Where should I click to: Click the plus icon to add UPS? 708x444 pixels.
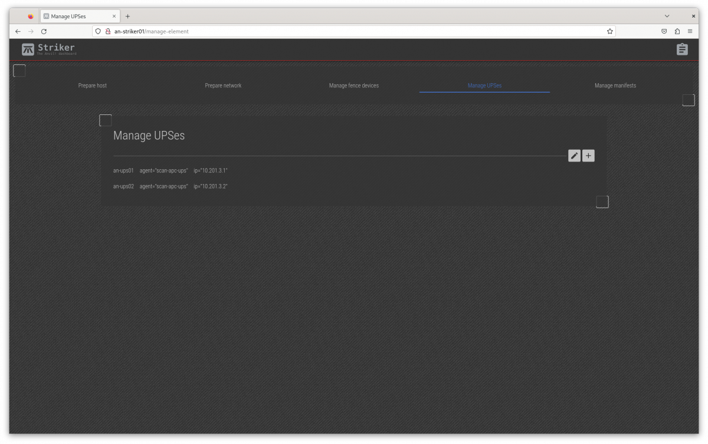coord(588,156)
